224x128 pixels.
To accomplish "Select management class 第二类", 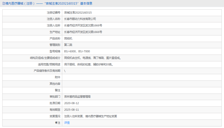I will coord(68,45).
